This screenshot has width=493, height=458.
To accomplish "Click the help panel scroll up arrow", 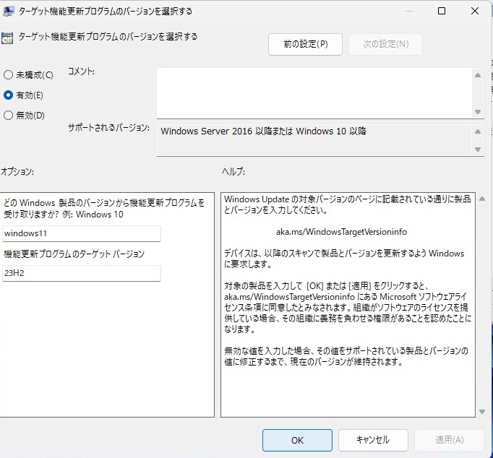I will [x=482, y=196].
